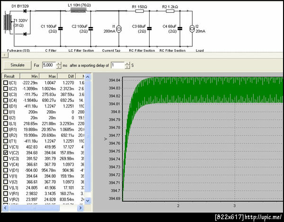Click the Load section label

pos(200,51)
